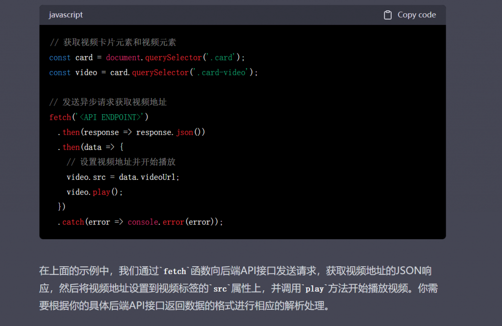Click the comment '// 发送异步请求获取视频地址'
This screenshot has width=502, height=326.
pyautogui.click(x=108, y=102)
